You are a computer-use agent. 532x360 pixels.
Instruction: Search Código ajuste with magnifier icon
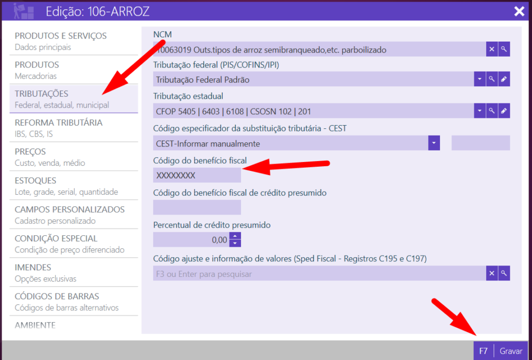(503, 273)
